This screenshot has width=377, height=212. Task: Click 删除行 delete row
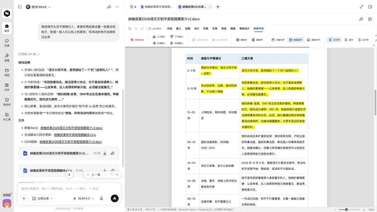(242, 40)
